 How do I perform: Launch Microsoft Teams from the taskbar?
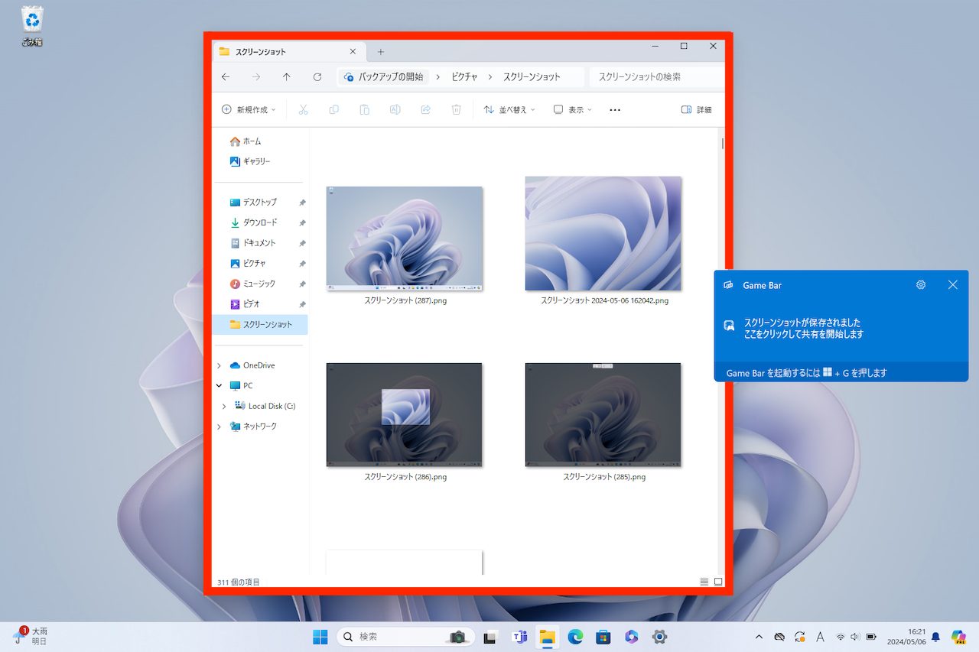pos(519,637)
